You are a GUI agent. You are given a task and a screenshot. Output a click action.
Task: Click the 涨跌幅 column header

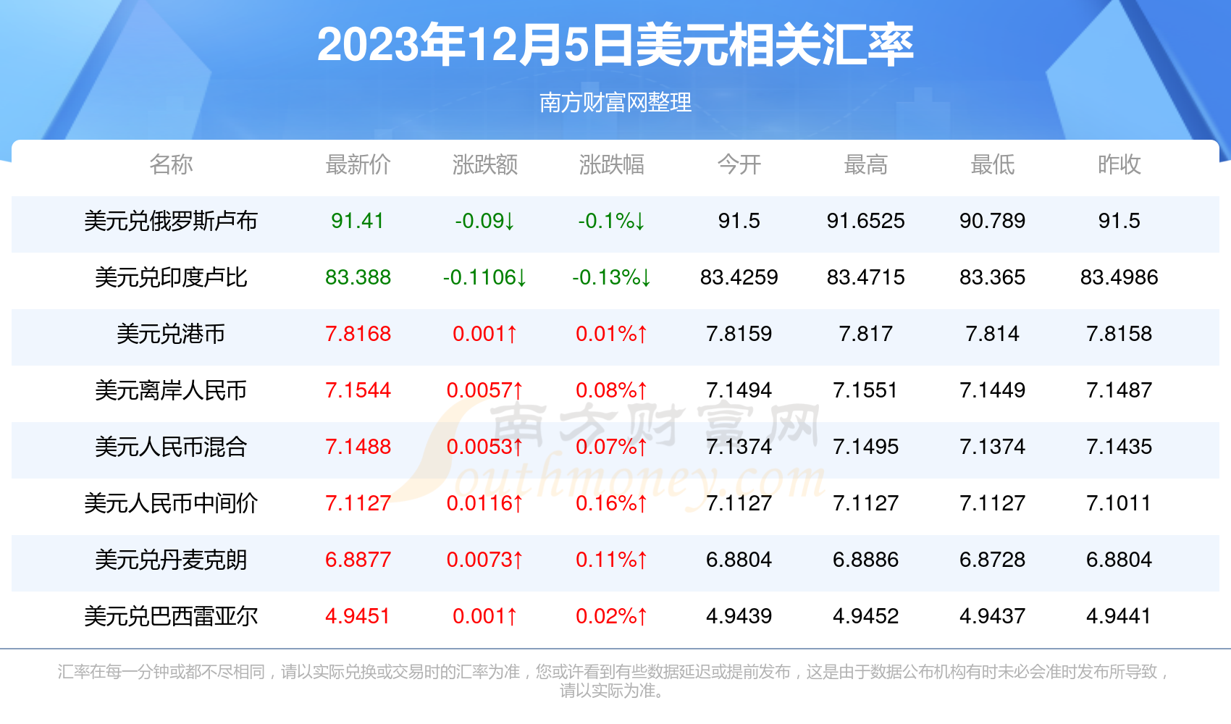tap(612, 164)
